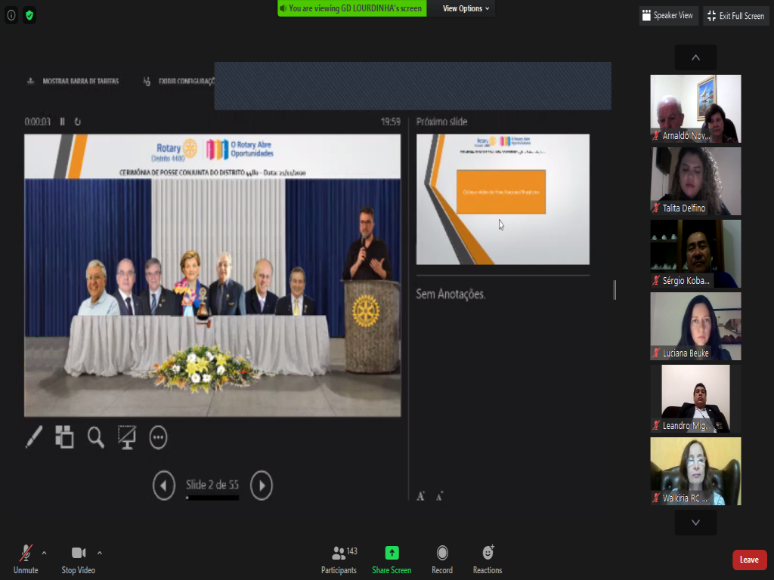Unmute the microphone

click(x=26, y=558)
